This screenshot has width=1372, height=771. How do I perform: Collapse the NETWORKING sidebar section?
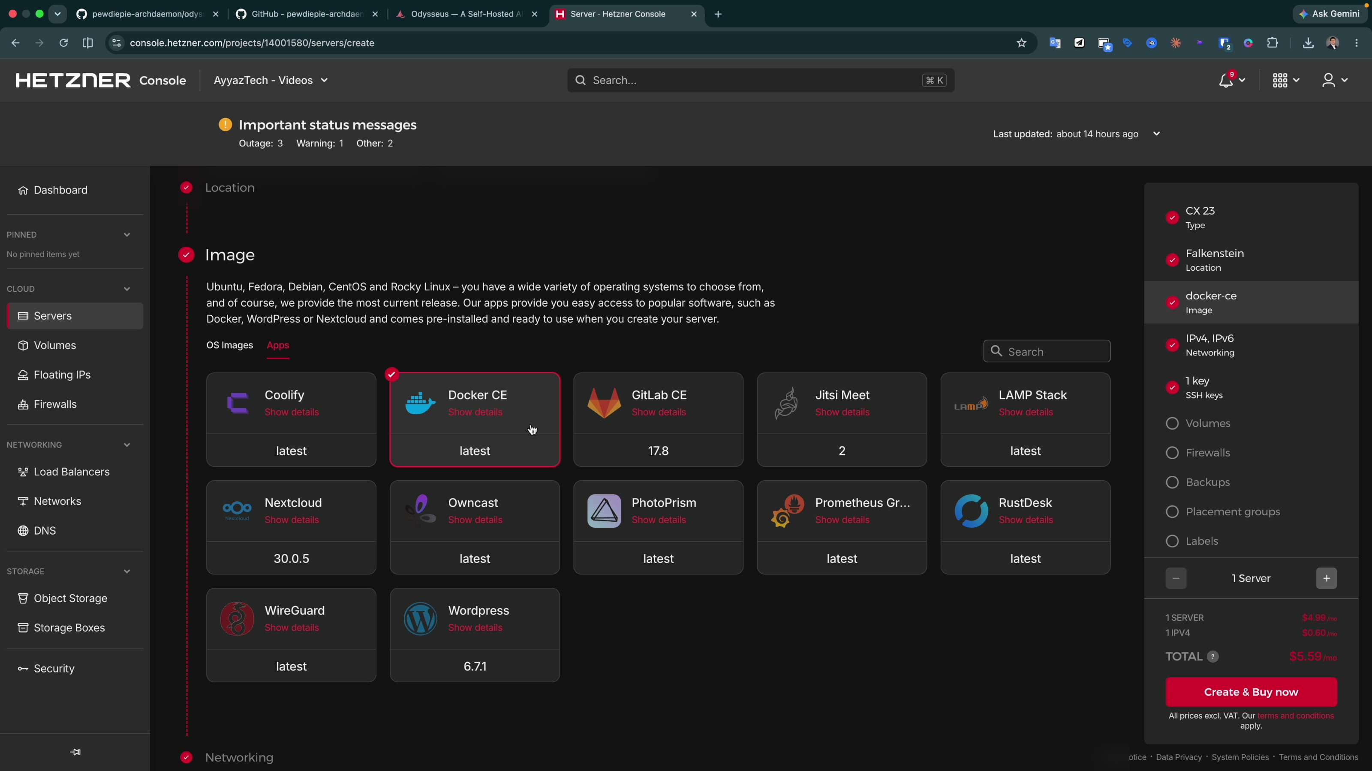pyautogui.click(x=127, y=445)
